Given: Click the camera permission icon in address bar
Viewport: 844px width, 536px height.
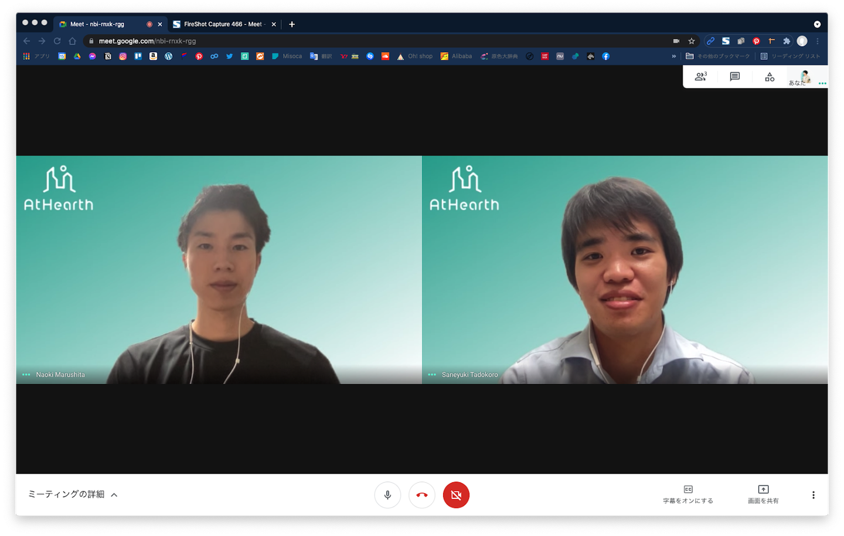Looking at the screenshot, I should pos(676,41).
